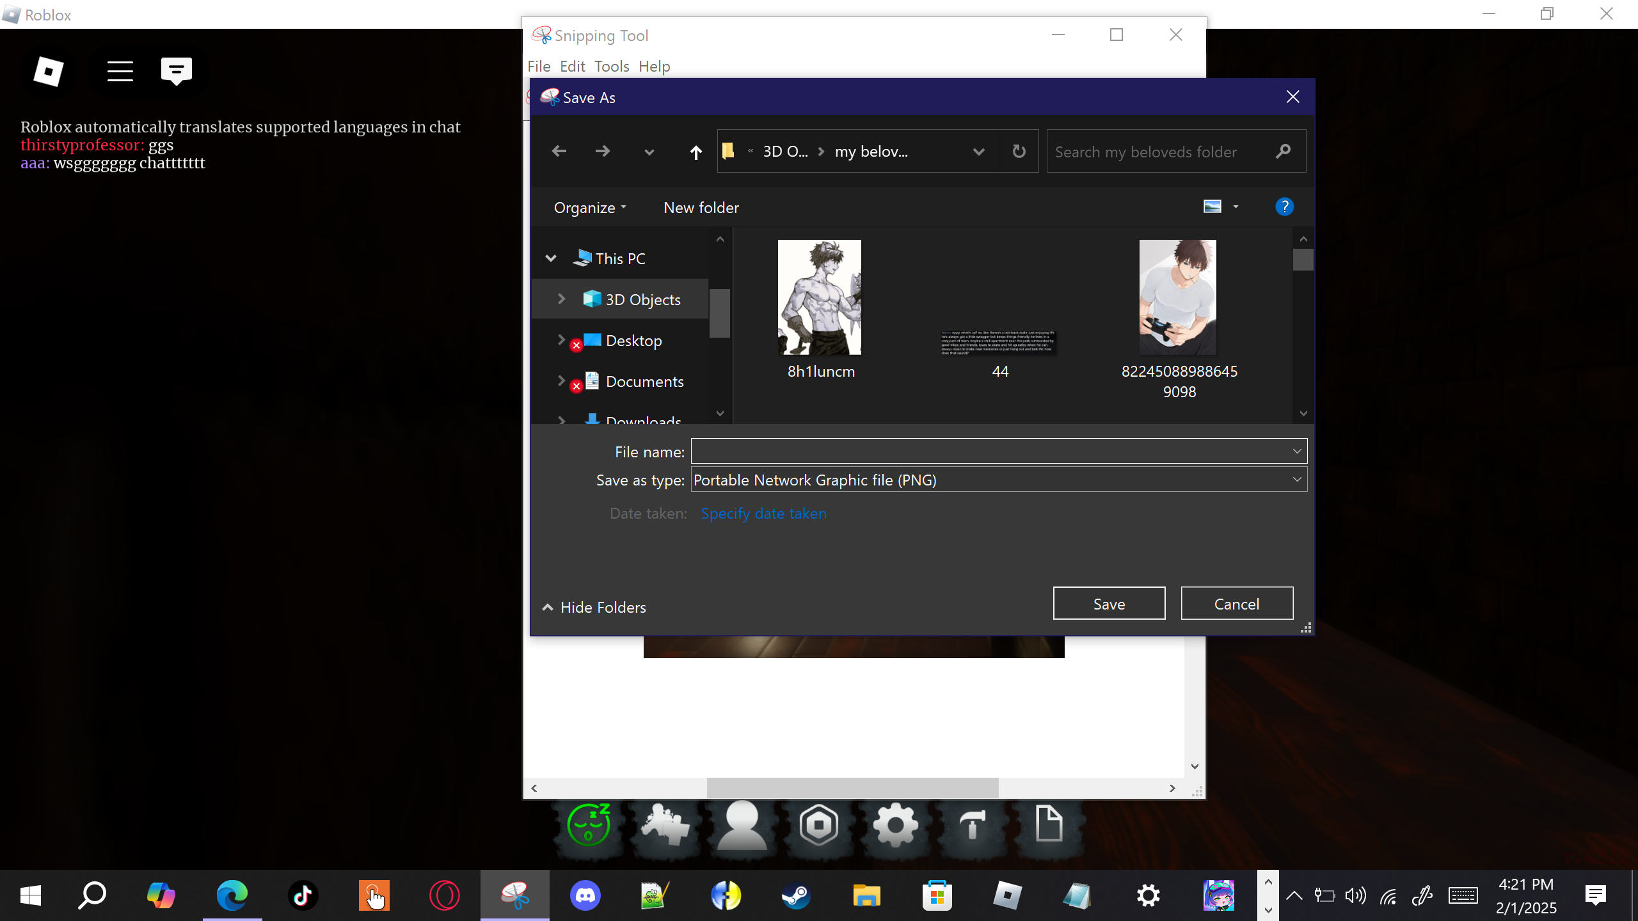Click the Up one level arrow
Image resolution: width=1638 pixels, height=921 pixels.
(696, 152)
